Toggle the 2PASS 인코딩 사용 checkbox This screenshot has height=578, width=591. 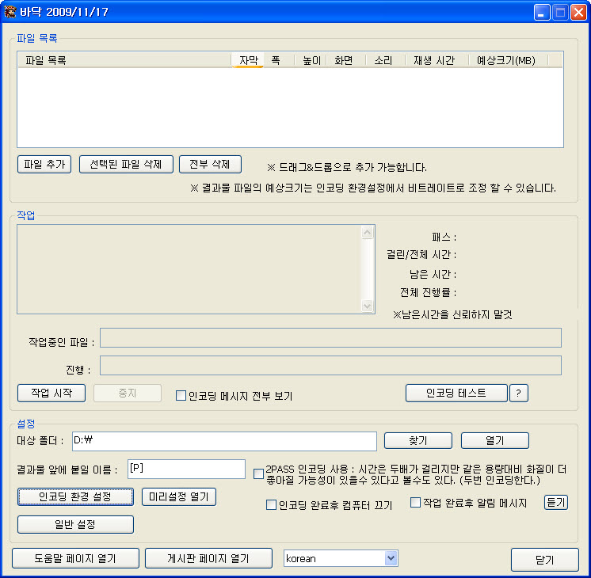point(258,473)
